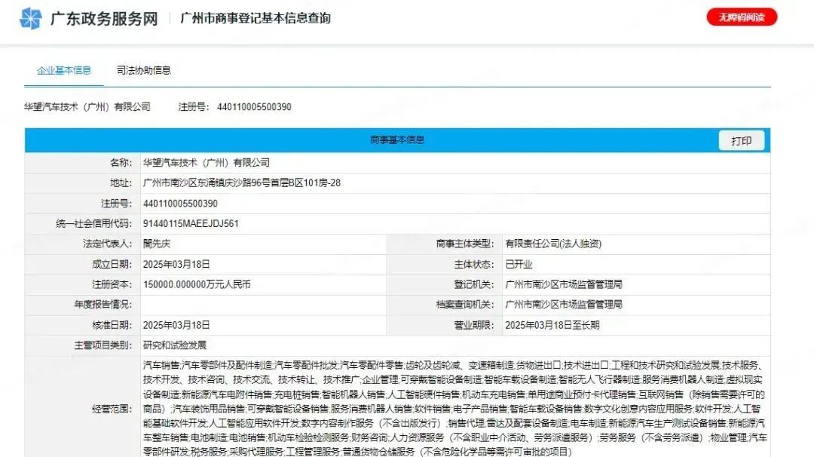Click the 法定代表人 label
This screenshot has width=814, height=457.
pos(108,244)
